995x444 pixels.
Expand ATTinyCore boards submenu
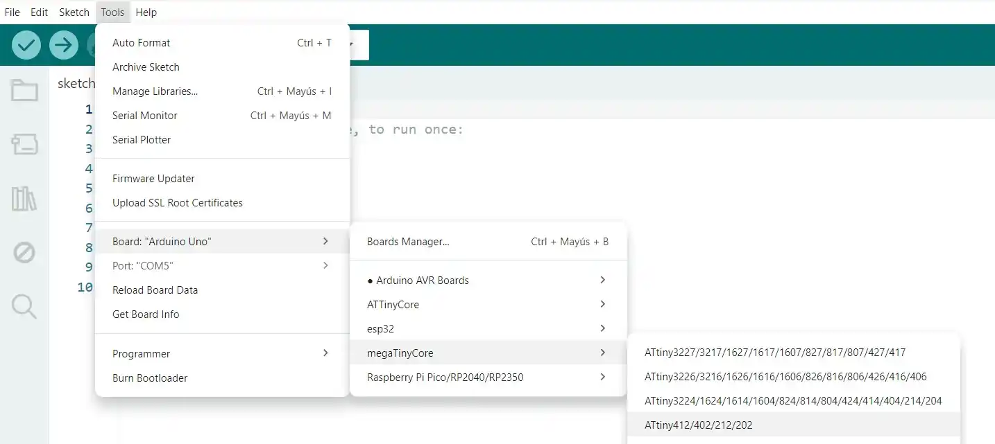[488, 305]
